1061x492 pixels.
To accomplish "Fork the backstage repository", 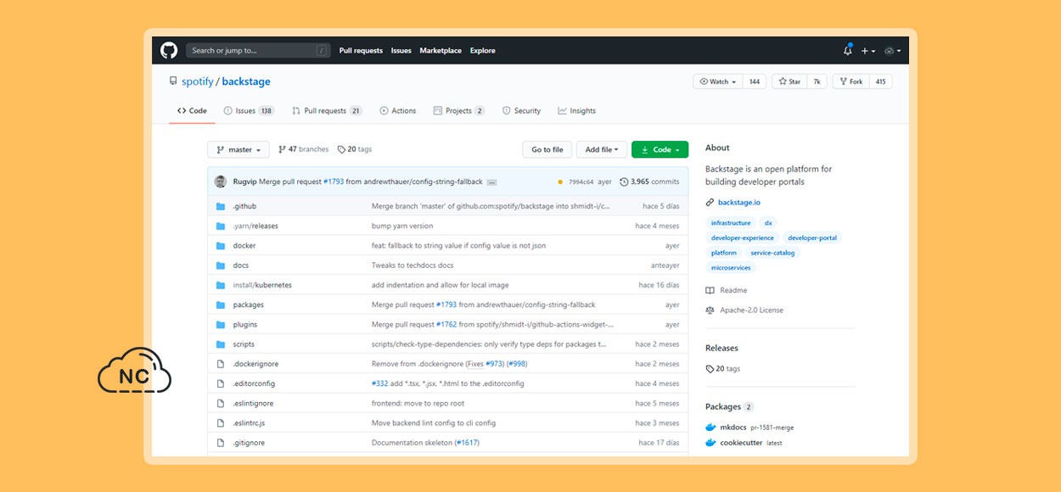I will [850, 81].
